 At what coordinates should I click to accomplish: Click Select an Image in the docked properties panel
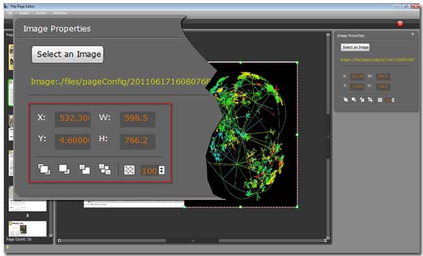click(355, 48)
